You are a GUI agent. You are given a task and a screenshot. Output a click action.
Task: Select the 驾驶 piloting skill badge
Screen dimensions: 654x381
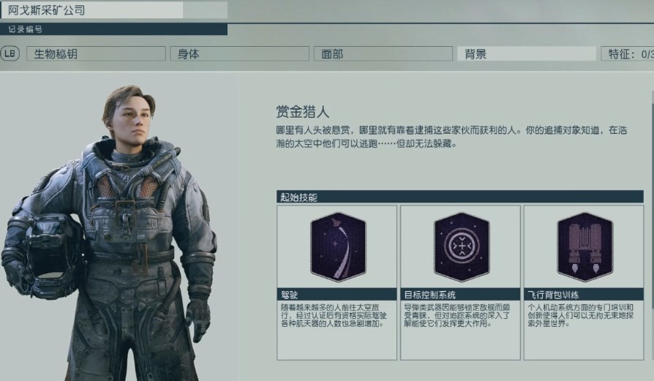tap(338, 246)
